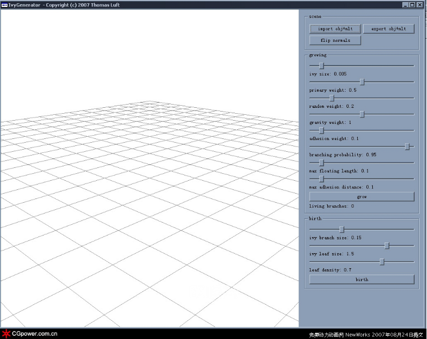Click the 'living branches: 0' status text

point(332,206)
